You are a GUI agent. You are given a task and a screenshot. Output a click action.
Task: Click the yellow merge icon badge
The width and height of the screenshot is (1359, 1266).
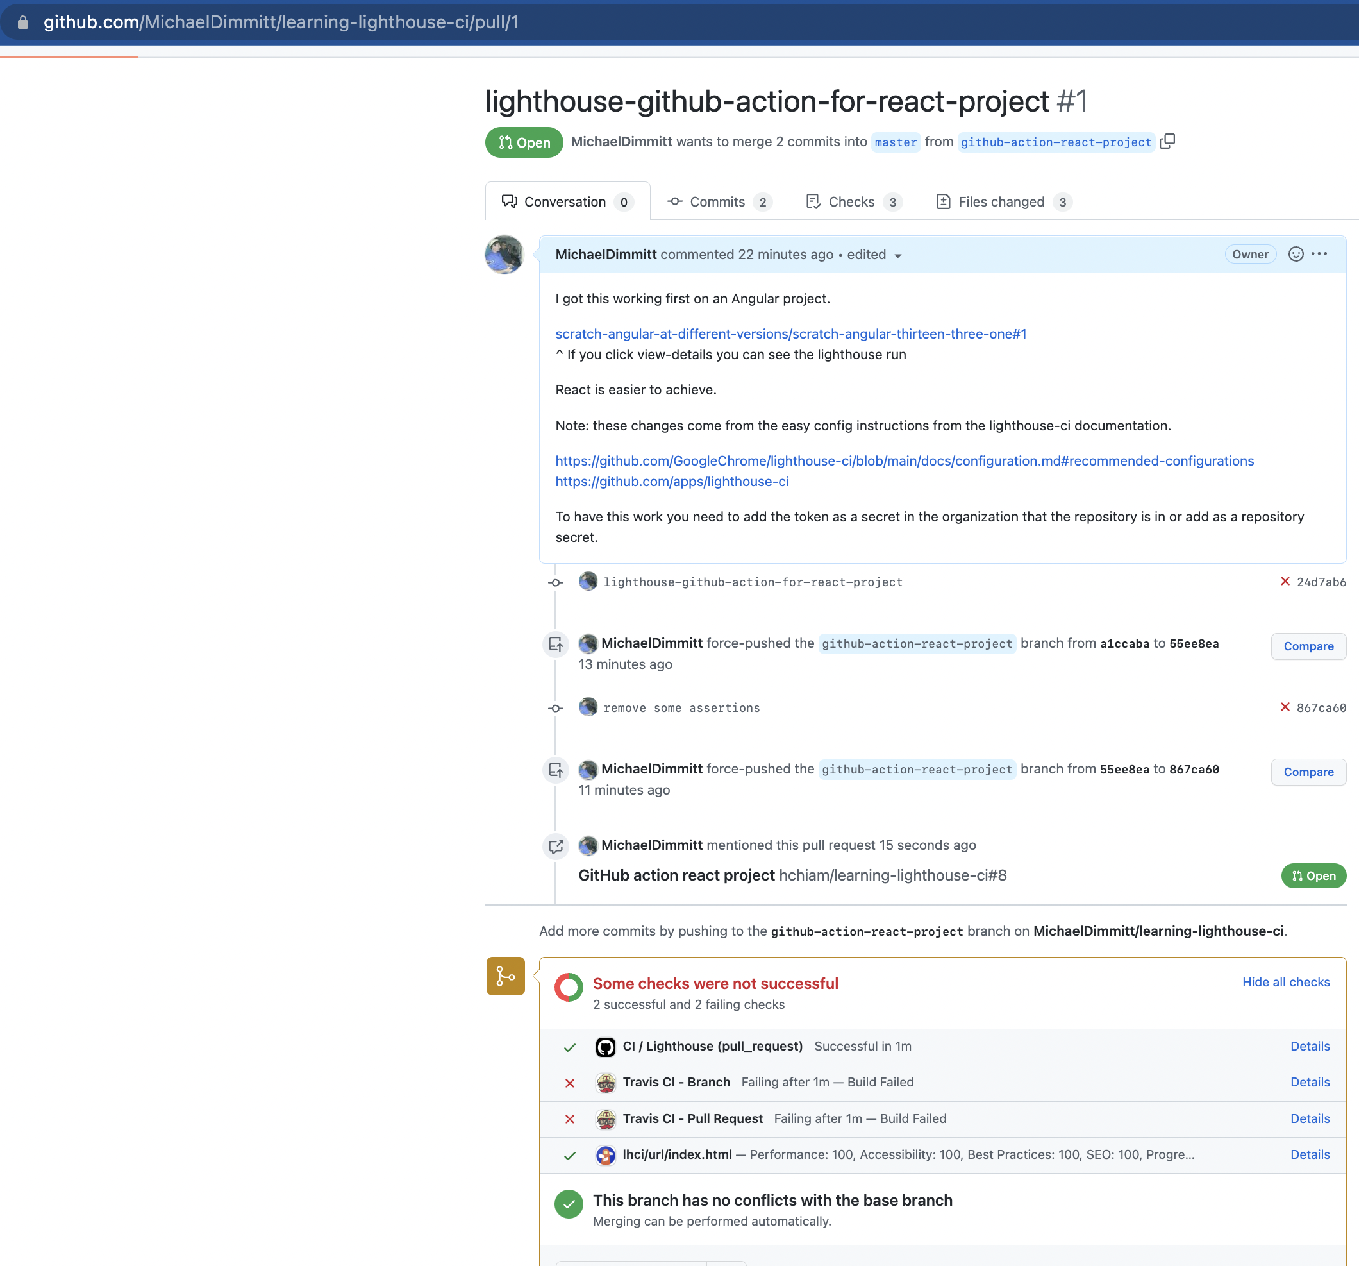tap(505, 976)
